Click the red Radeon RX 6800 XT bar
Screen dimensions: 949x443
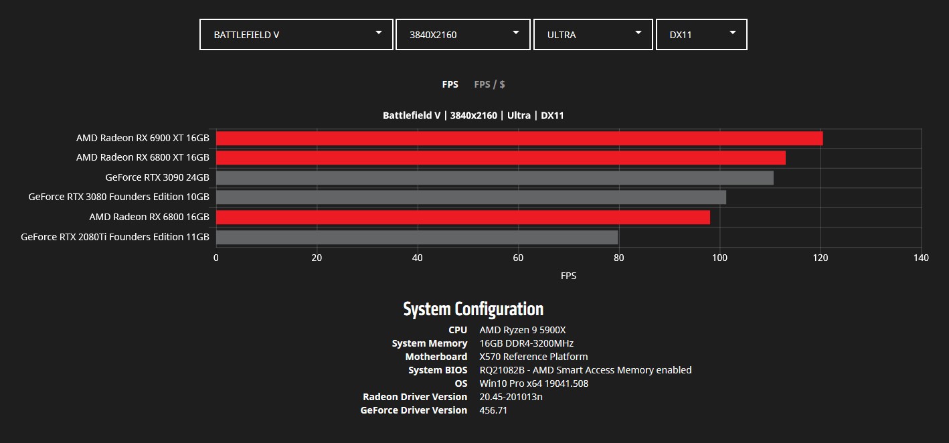[x=500, y=158]
